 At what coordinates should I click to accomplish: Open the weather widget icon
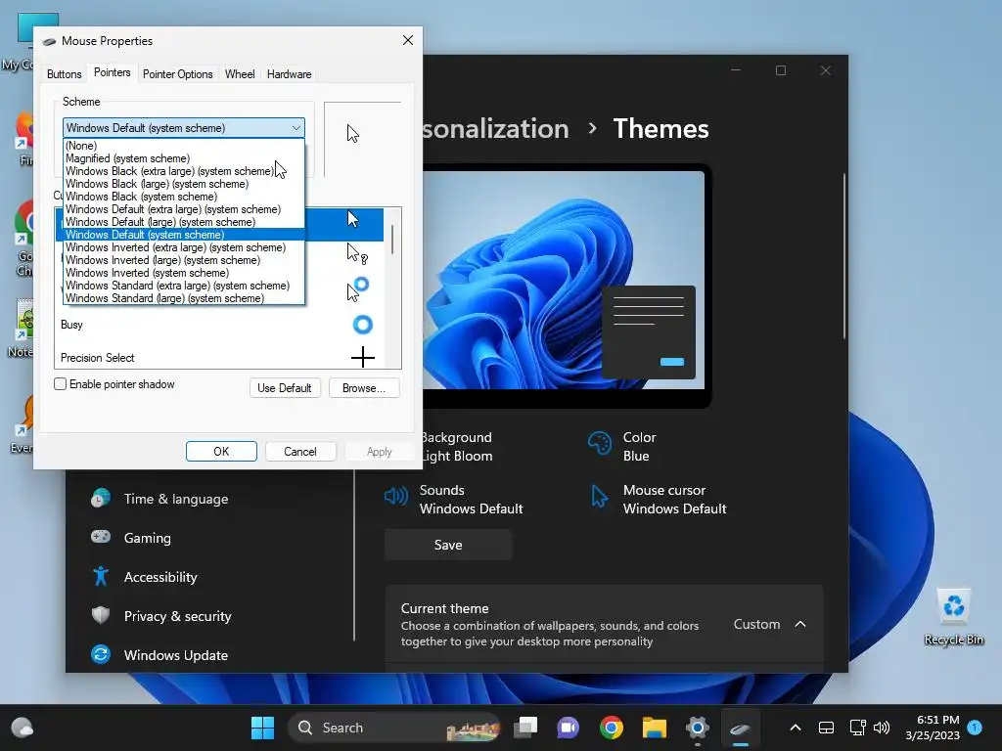(23, 728)
